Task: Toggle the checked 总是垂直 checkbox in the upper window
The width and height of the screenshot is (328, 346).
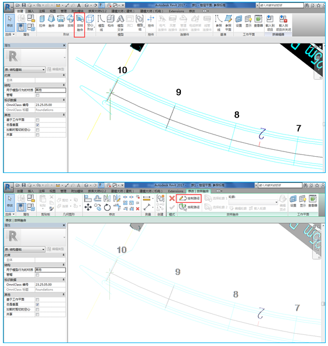Action: pyautogui.click(x=38, y=125)
